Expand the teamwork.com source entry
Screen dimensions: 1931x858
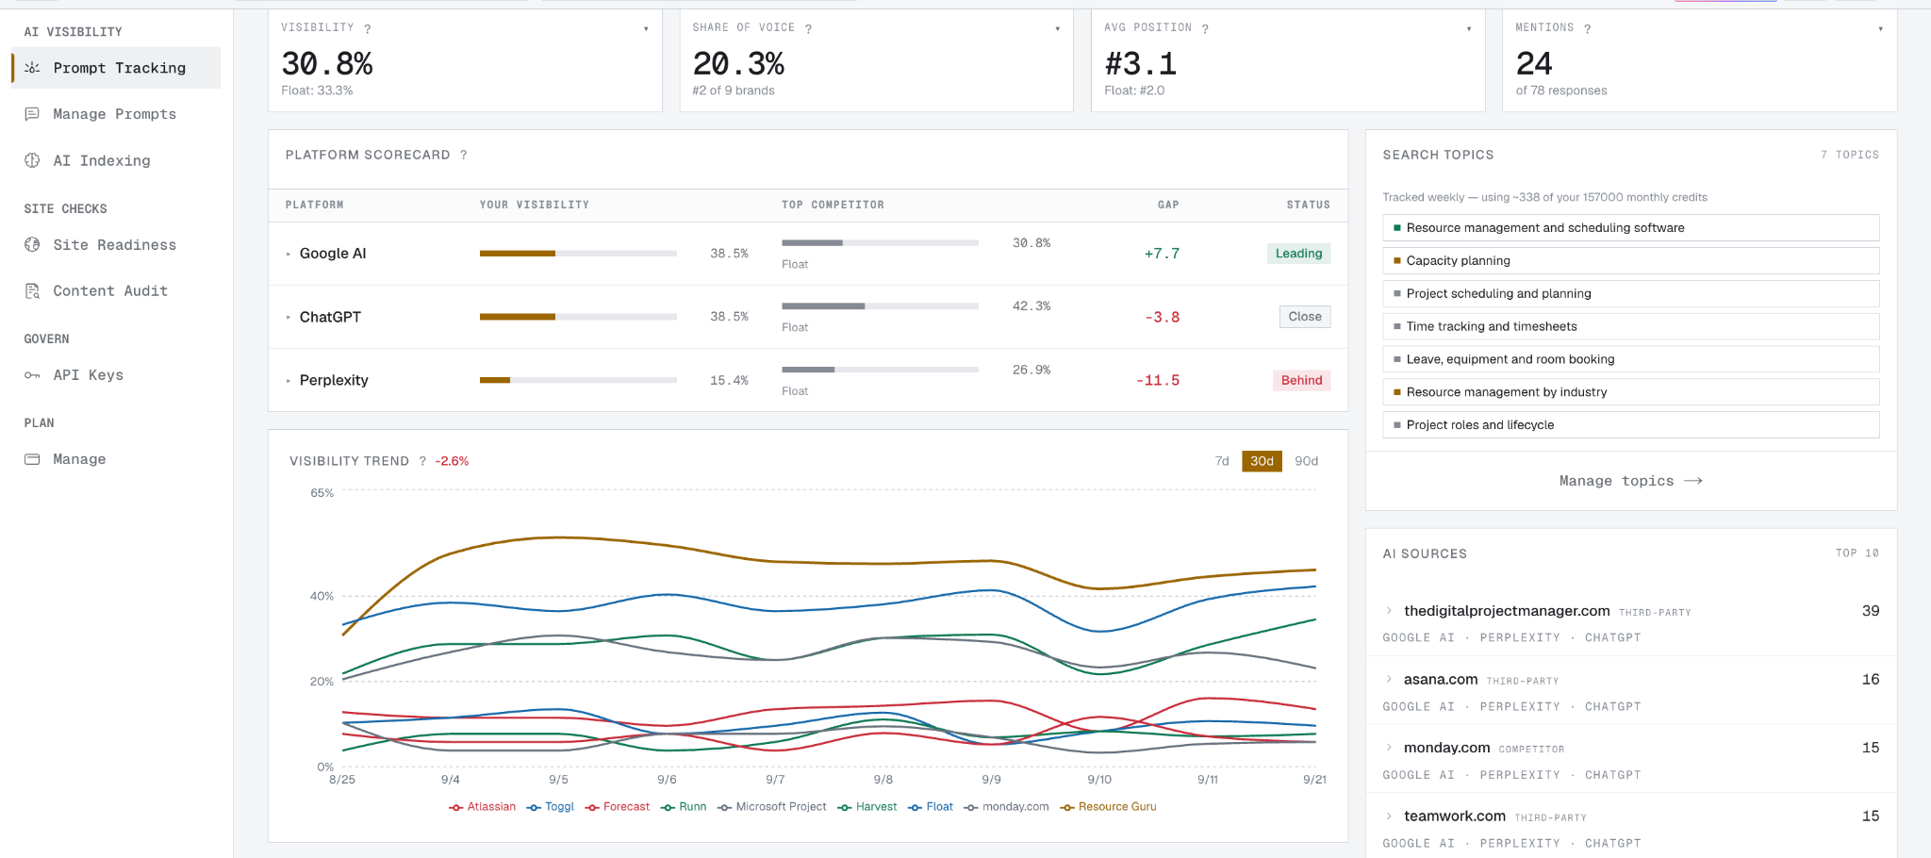[x=1389, y=817]
